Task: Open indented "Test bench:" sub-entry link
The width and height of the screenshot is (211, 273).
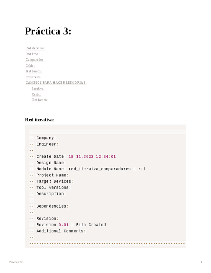Action: point(40,100)
